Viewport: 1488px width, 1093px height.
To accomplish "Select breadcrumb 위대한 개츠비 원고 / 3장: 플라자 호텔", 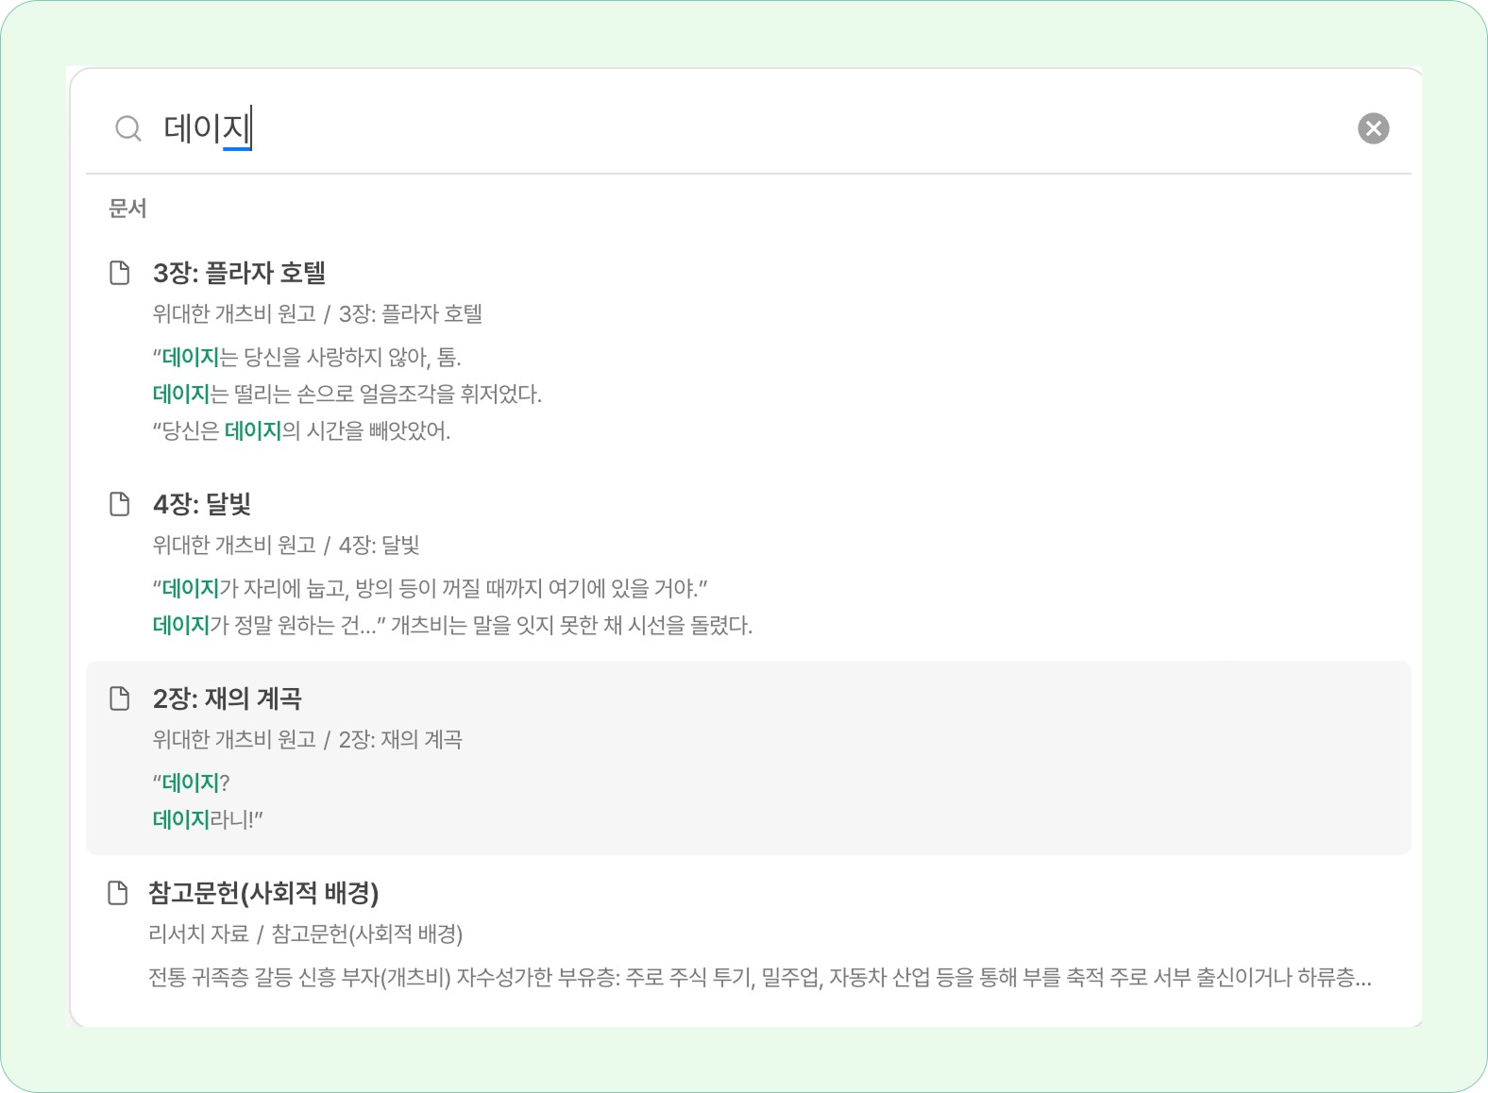I will point(317,314).
